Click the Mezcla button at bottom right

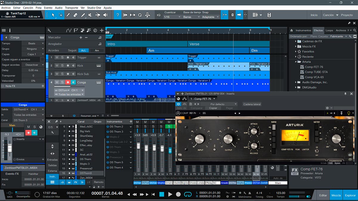coord(336,195)
